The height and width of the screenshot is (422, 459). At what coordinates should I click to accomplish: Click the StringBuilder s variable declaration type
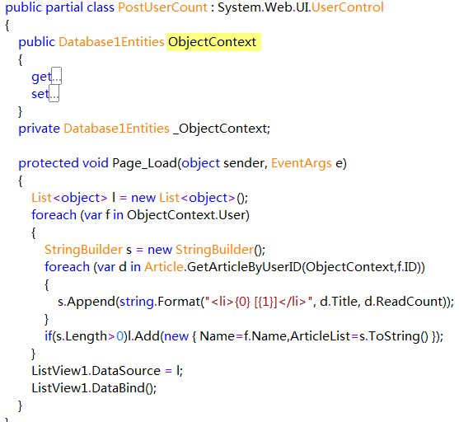click(83, 250)
